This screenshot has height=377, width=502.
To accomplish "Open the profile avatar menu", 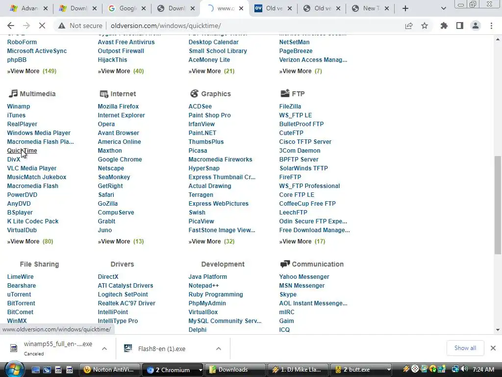I will pyautogui.click(x=476, y=26).
